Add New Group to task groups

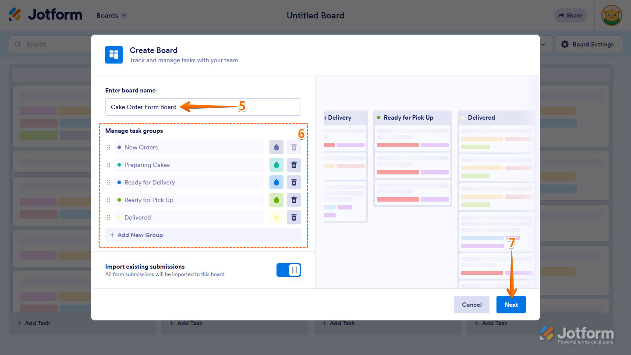(203, 235)
